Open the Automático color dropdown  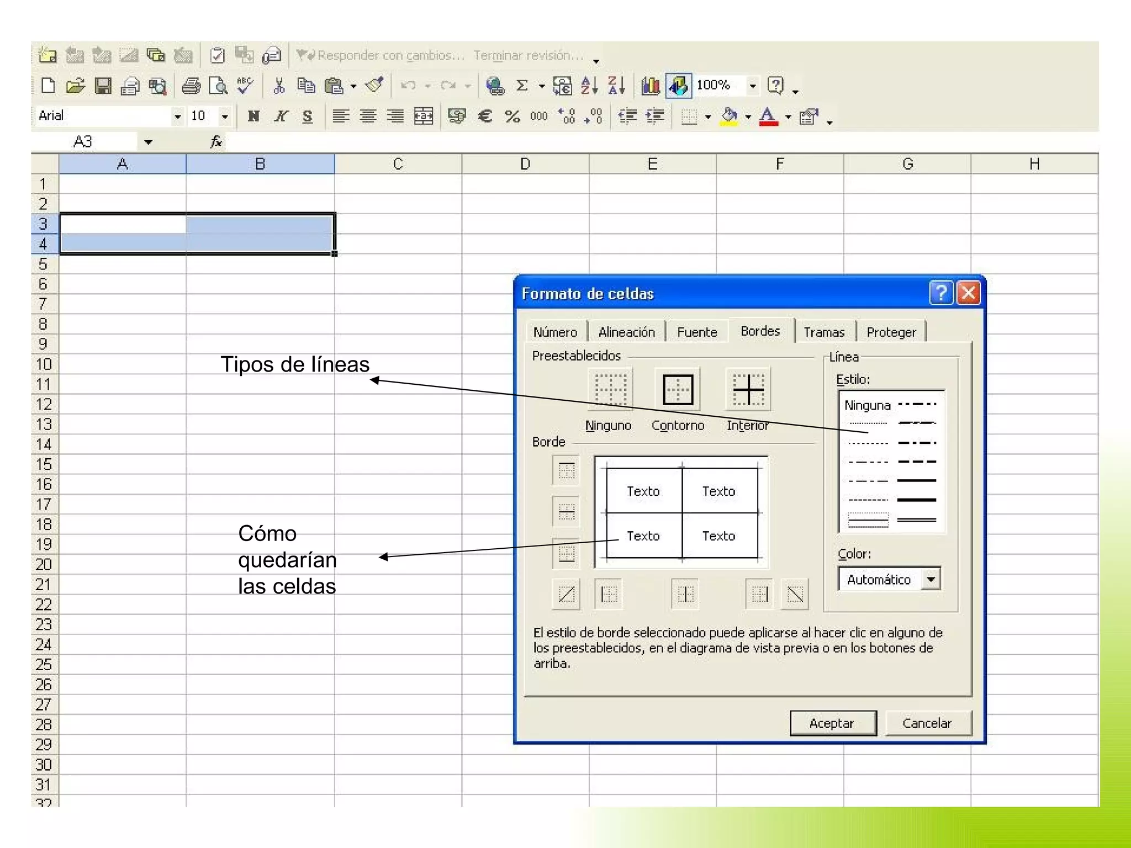[931, 579]
